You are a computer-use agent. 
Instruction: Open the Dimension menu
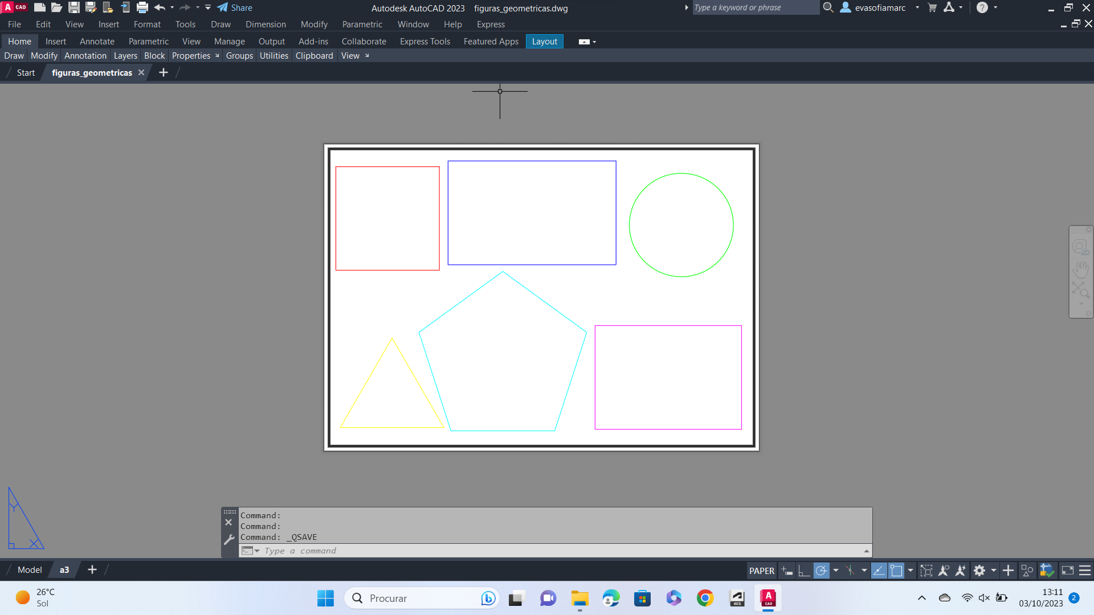point(266,24)
